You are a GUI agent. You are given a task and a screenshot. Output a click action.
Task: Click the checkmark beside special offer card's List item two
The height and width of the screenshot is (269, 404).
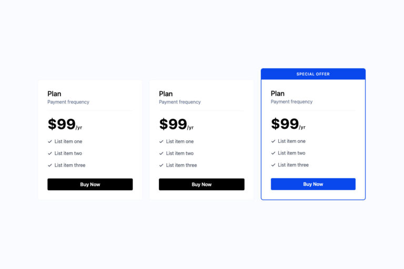(x=273, y=153)
